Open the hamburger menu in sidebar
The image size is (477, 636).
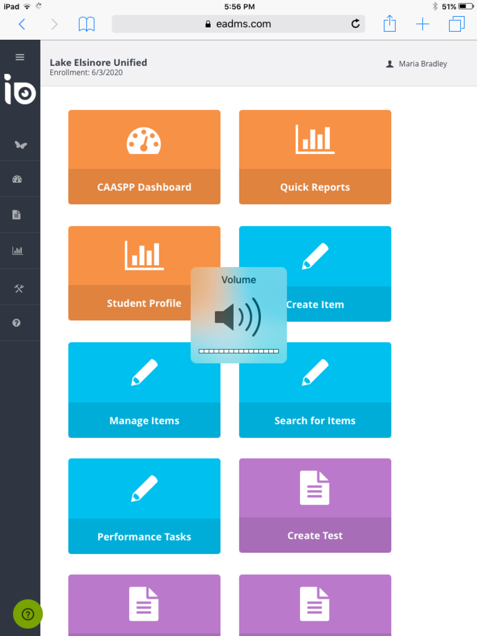click(x=20, y=57)
